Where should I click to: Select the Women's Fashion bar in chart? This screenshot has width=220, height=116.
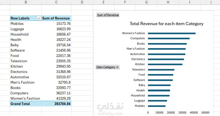(x=171, y=33)
